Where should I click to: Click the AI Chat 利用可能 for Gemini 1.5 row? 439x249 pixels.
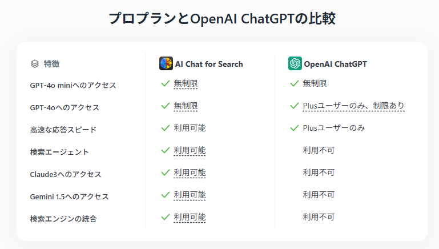(190, 195)
